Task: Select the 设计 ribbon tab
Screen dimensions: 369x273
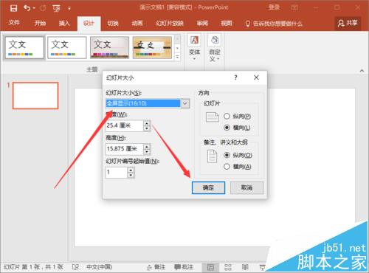Action: click(x=89, y=24)
